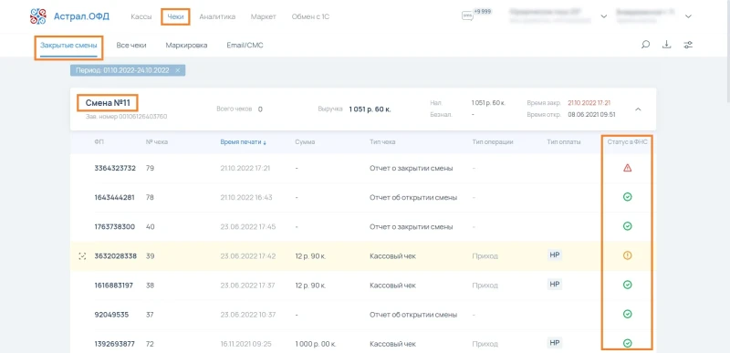Open the Чеки menu

pyautogui.click(x=175, y=16)
